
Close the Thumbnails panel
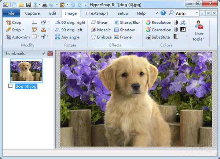point(50,53)
